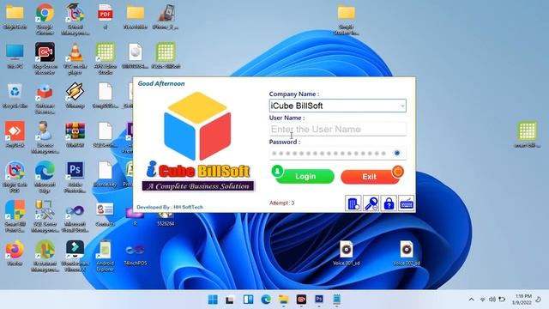The width and height of the screenshot is (549, 309).
Task: Click the database server settings icon
Action: tap(353, 203)
